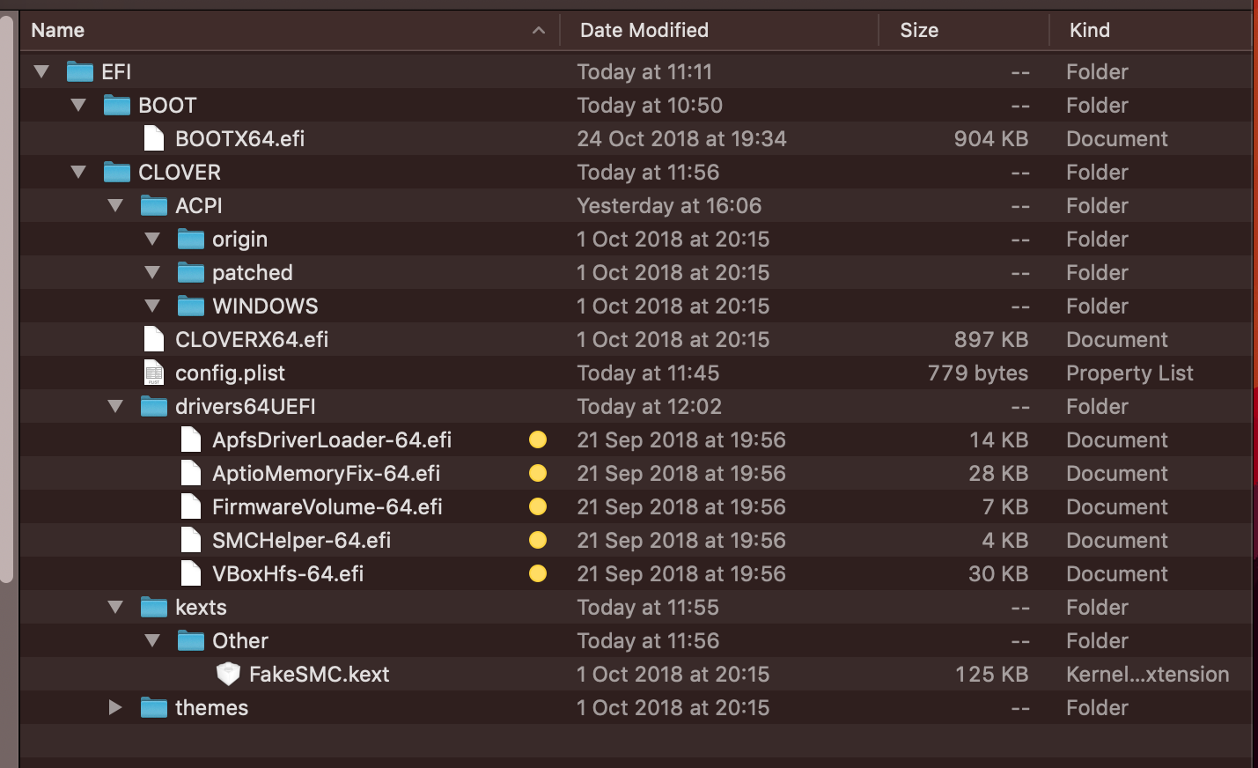1258x768 pixels.
Task: Click '779 bytes' size of config.plist
Action: 978,373
